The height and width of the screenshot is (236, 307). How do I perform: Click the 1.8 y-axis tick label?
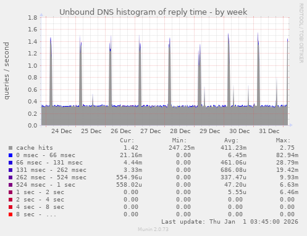click(33, 17)
